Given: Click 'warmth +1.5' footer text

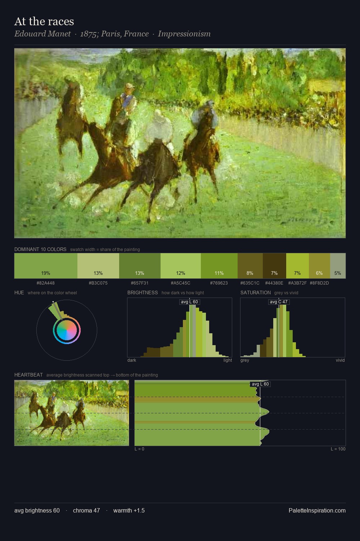Looking at the screenshot, I should 129,510.
